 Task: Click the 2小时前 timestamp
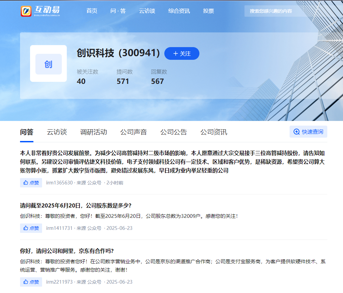click(115, 183)
